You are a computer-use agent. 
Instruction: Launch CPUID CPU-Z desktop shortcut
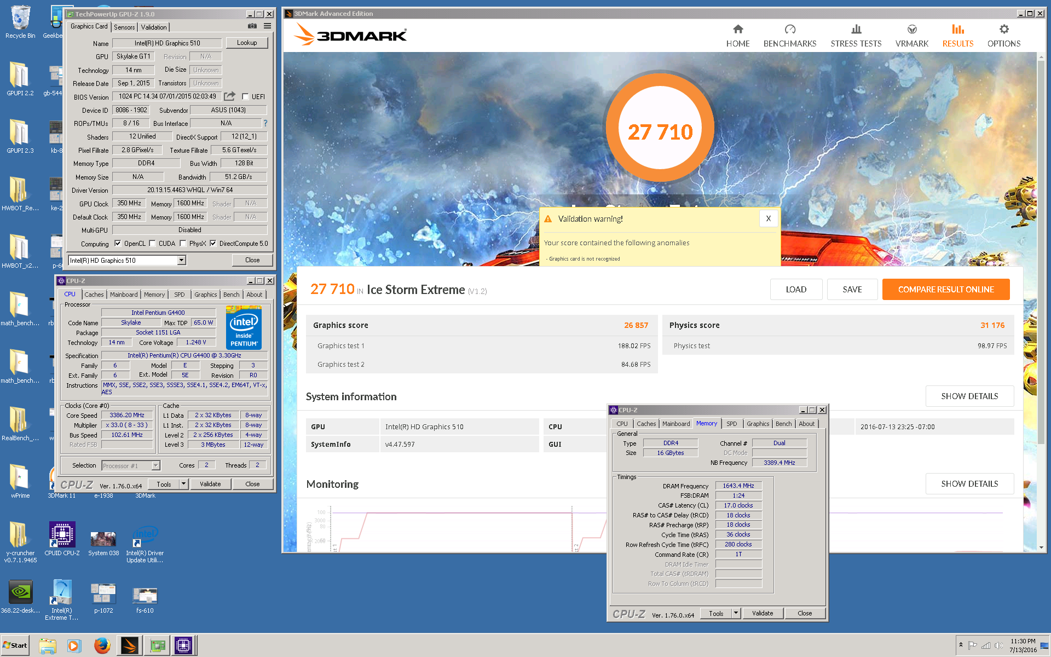62,539
